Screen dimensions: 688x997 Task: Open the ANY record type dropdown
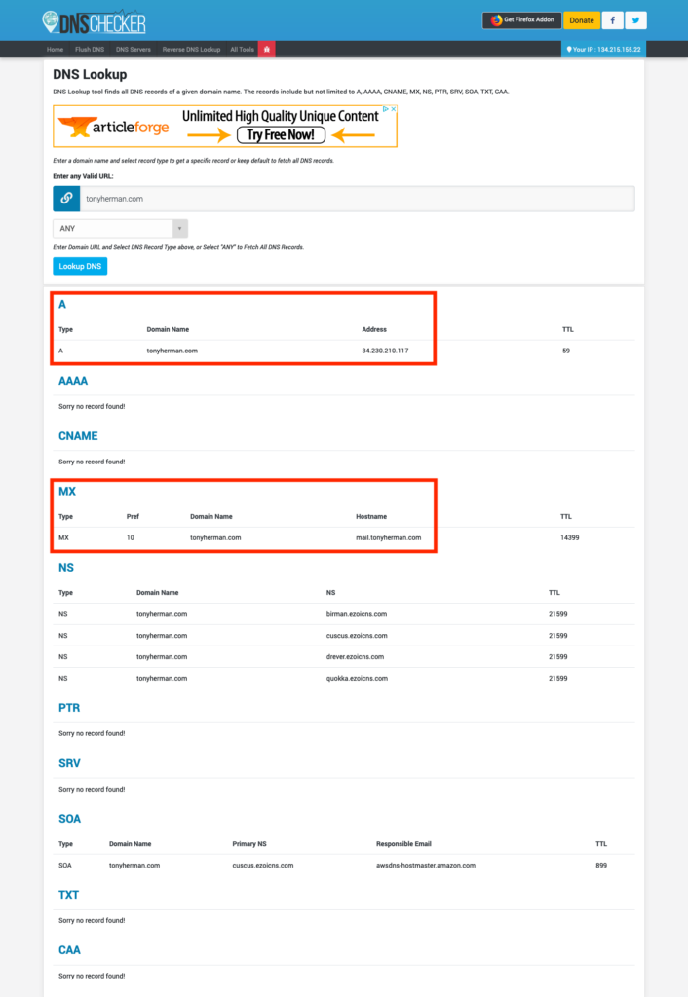pyautogui.click(x=120, y=228)
